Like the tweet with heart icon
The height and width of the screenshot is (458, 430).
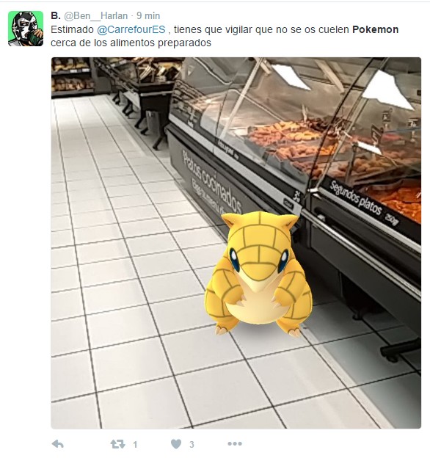click(x=176, y=444)
